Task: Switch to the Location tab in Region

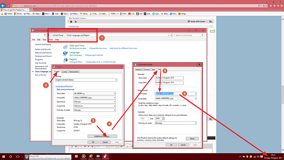Action: tap(65, 72)
